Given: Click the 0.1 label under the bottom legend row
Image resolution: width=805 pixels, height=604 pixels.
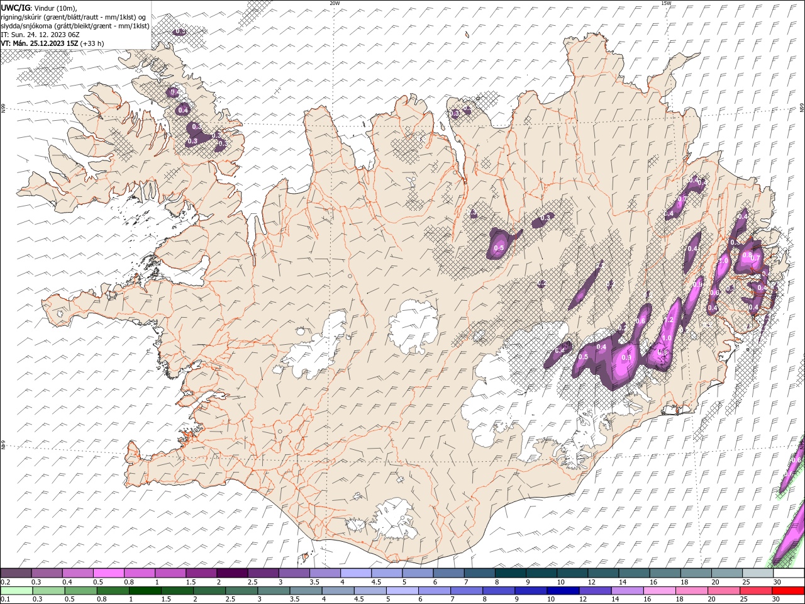Looking at the screenshot, I should [5, 599].
